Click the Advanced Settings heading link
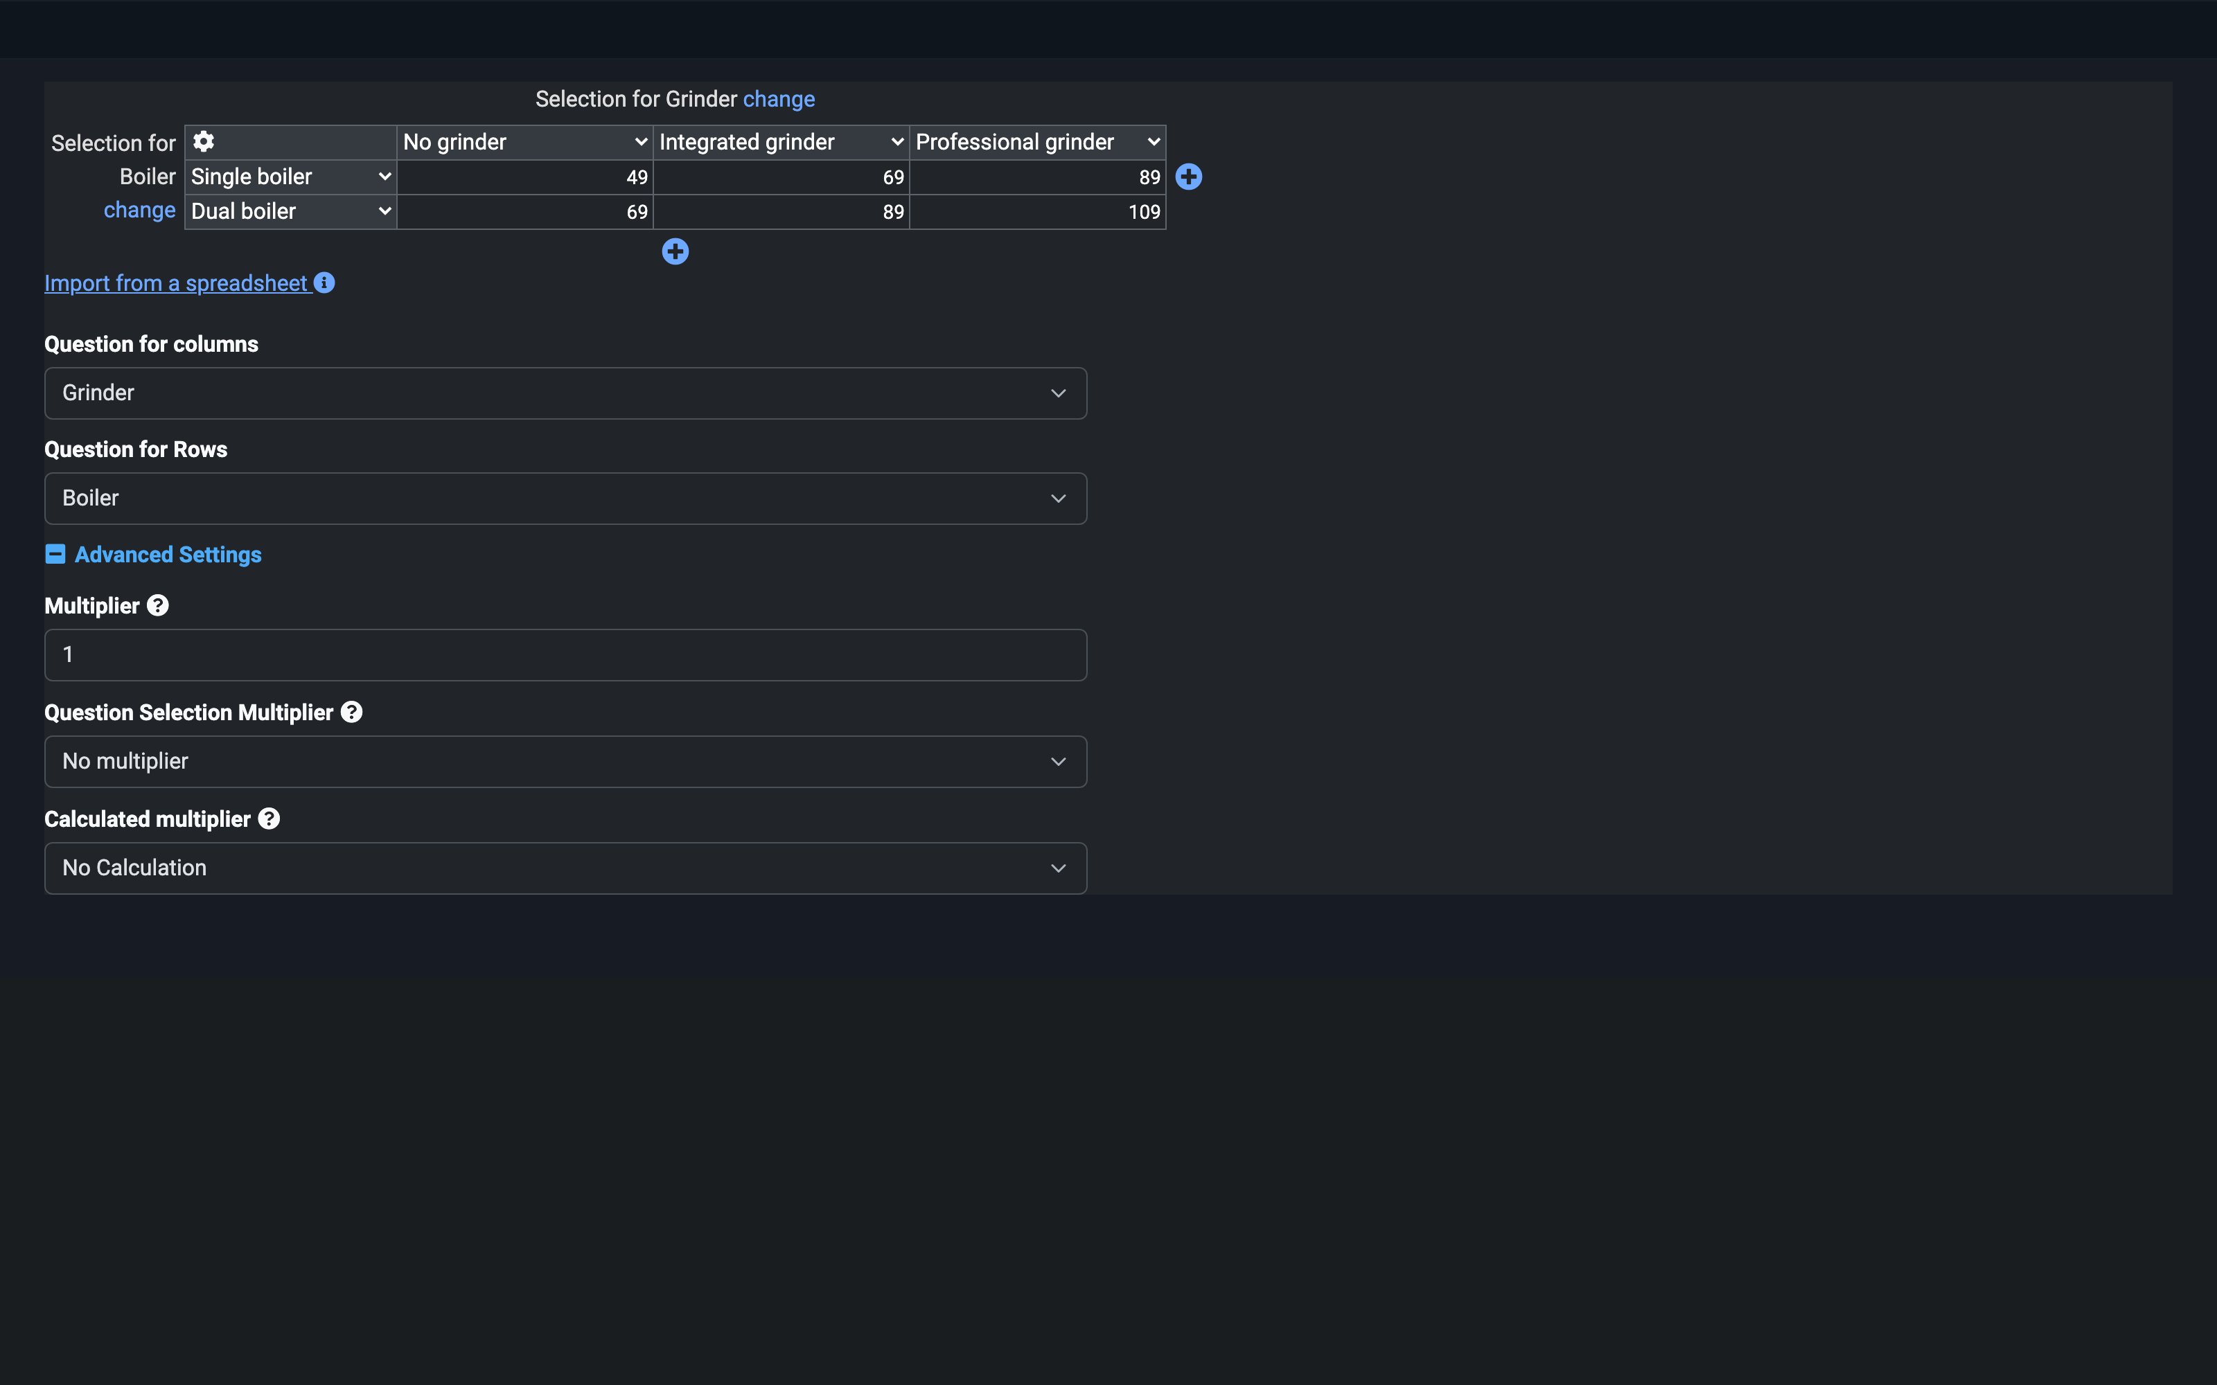2217x1385 pixels. tap(168, 554)
